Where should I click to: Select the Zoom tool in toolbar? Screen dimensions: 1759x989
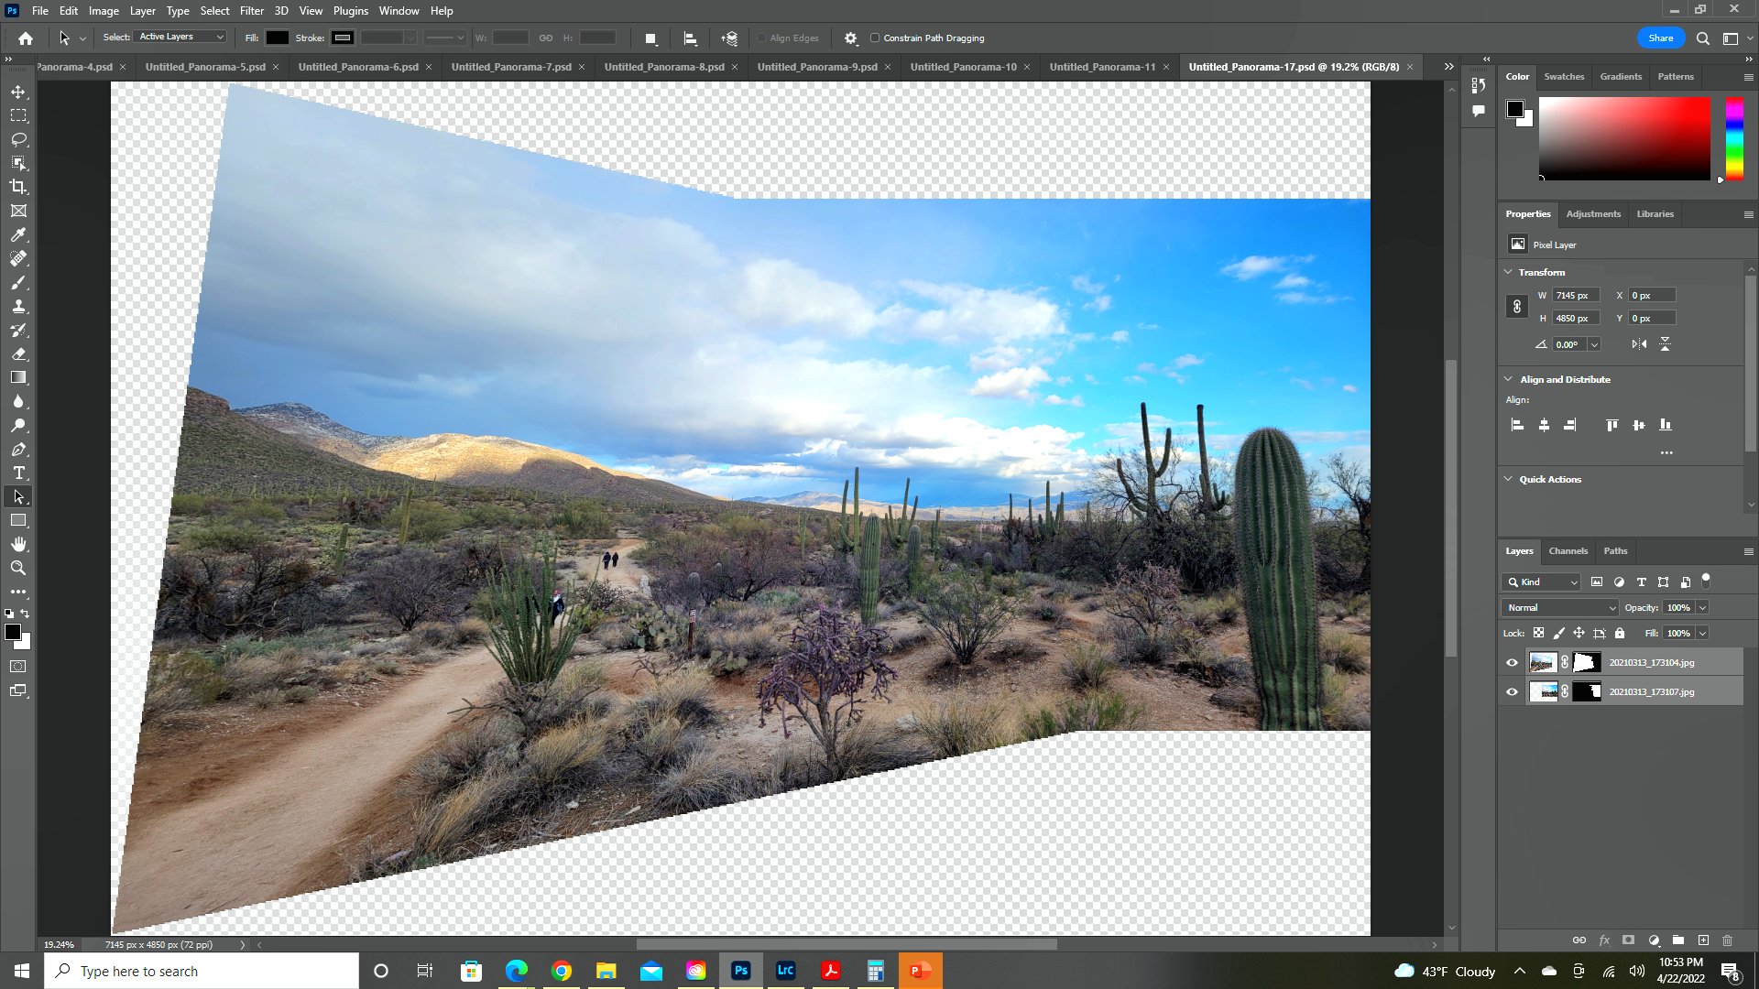pyautogui.click(x=18, y=568)
